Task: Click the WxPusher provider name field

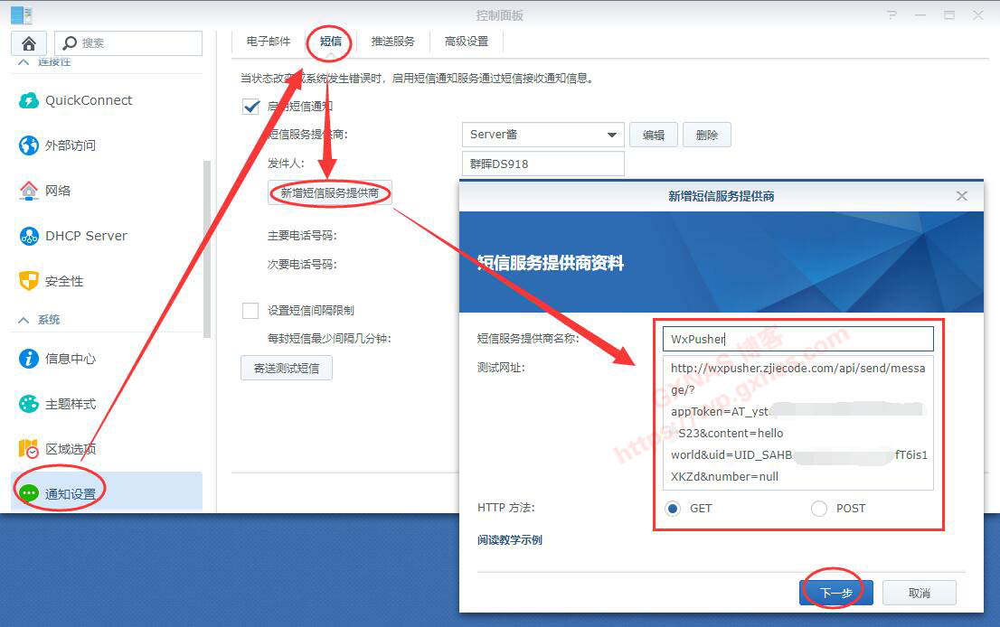Action: 797,339
